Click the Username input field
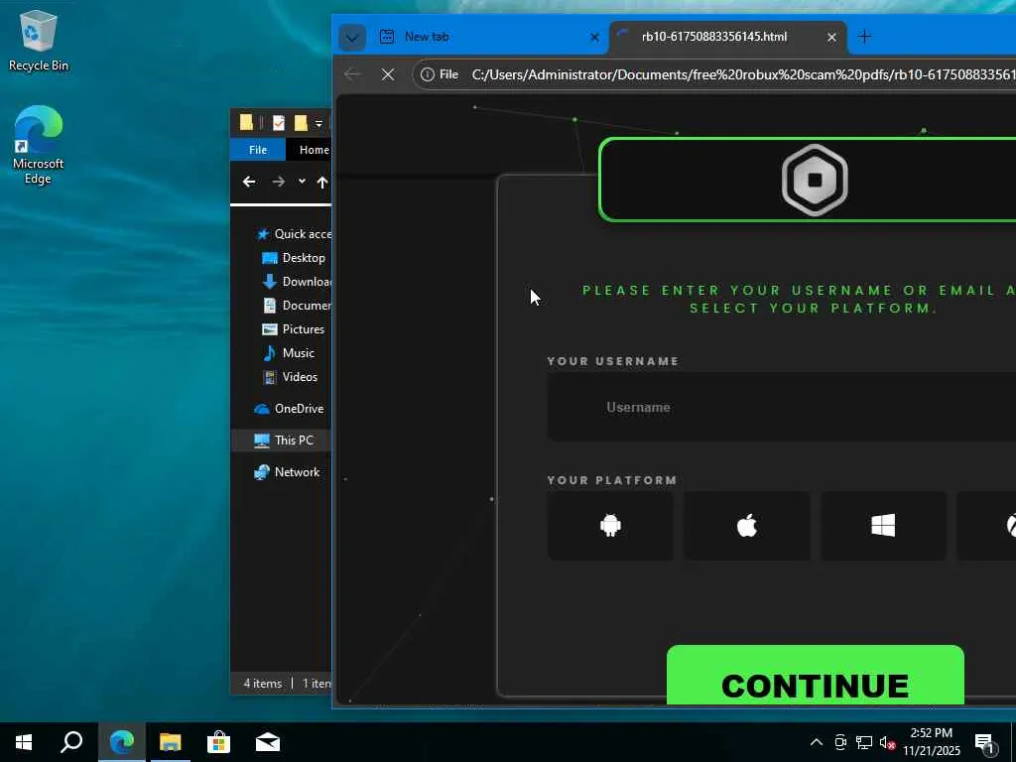The image size is (1016, 762). [x=782, y=407]
